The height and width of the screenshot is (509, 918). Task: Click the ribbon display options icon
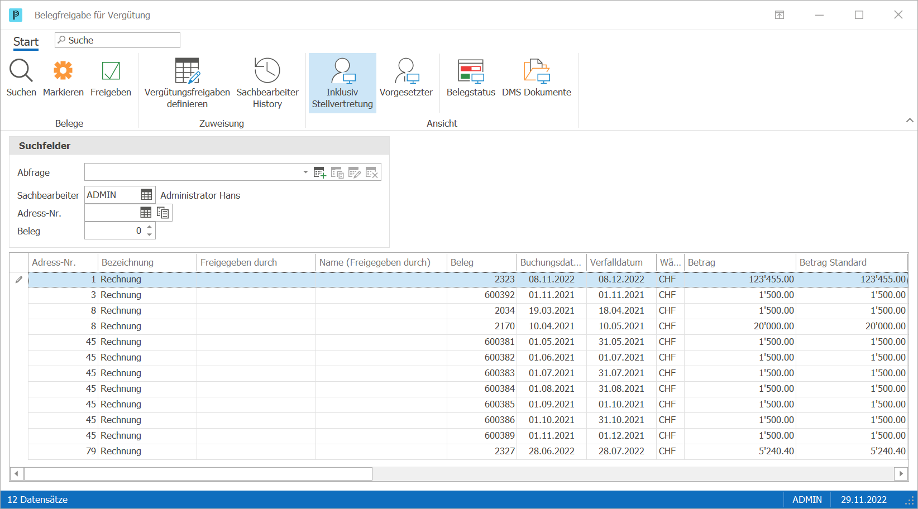pyautogui.click(x=780, y=15)
